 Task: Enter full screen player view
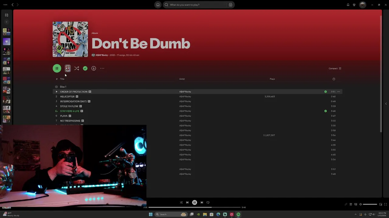(x=386, y=204)
